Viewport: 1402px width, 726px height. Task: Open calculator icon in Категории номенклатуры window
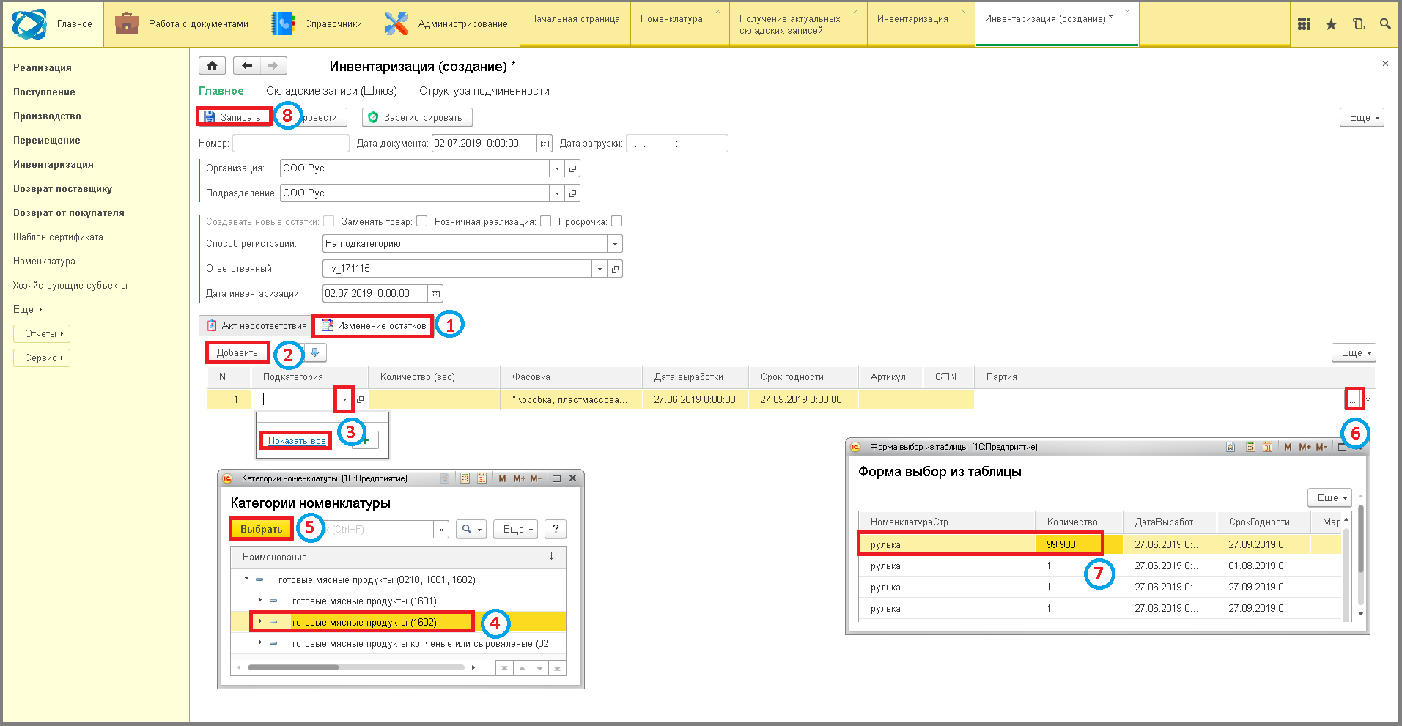465,478
